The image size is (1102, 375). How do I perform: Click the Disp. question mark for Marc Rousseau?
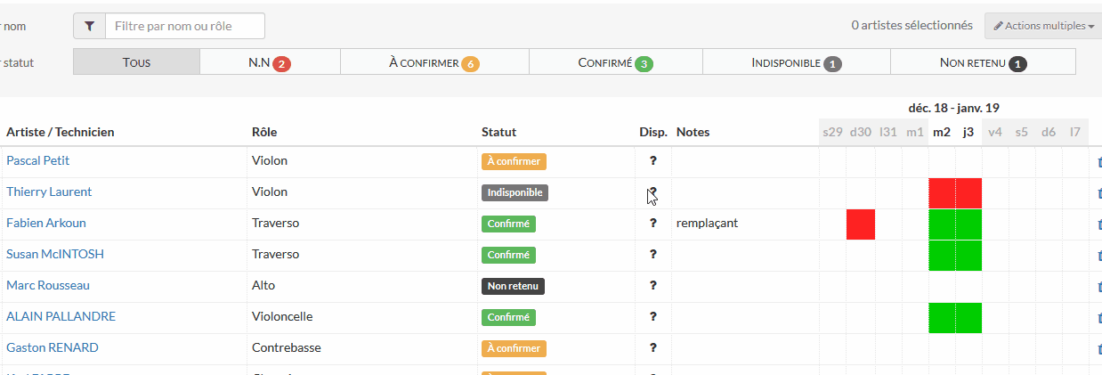[x=652, y=286]
